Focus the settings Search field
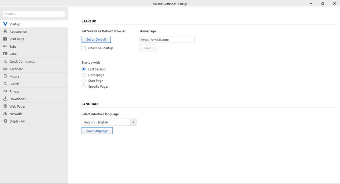 [x=34, y=14]
